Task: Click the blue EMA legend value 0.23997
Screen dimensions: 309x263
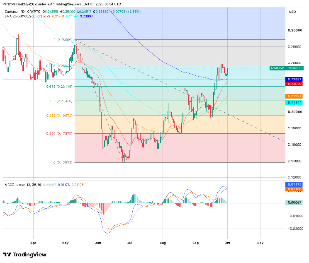Action: pos(87,16)
